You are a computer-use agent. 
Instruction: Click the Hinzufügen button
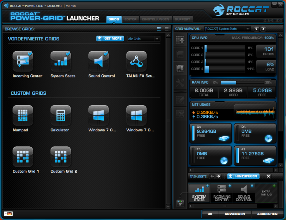243,176
